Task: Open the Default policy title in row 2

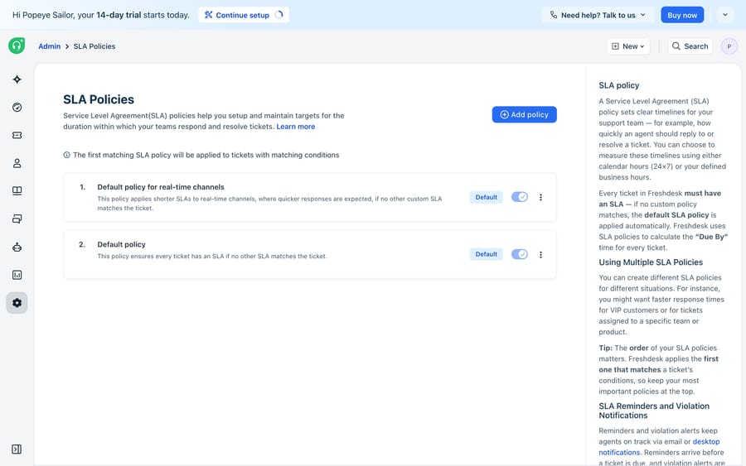Action: coord(121,244)
